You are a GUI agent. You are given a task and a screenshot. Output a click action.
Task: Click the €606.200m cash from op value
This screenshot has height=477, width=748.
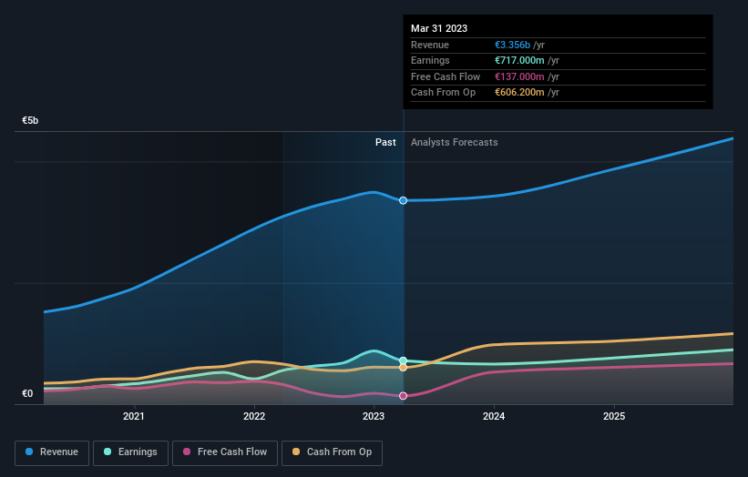point(519,93)
